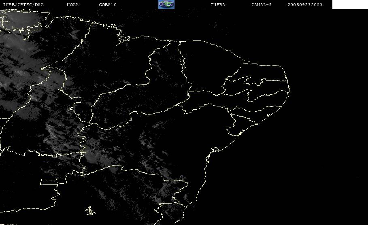Click the NOAA text in header
Viewport: 368px width, 225px height.
(x=72, y=4)
